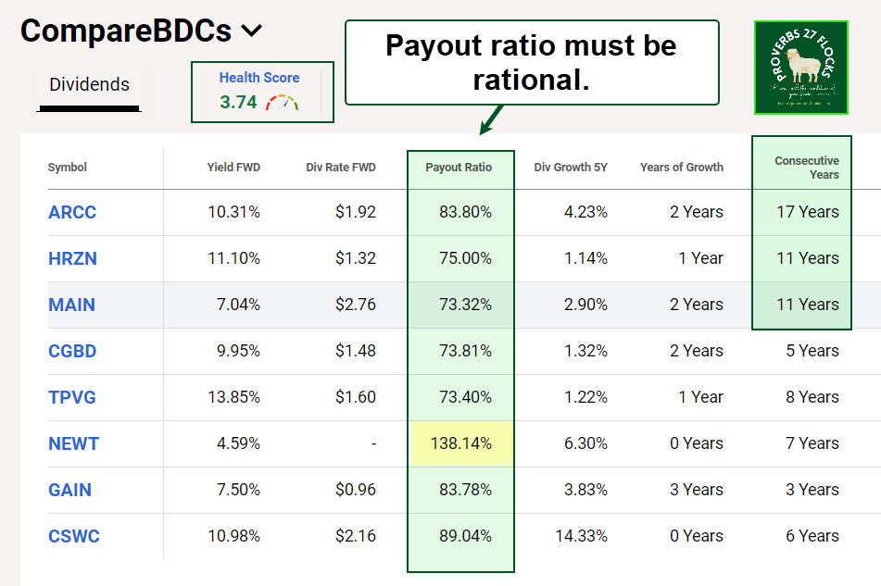Open the NEWT symbol link
881x586 pixels.
(x=73, y=443)
